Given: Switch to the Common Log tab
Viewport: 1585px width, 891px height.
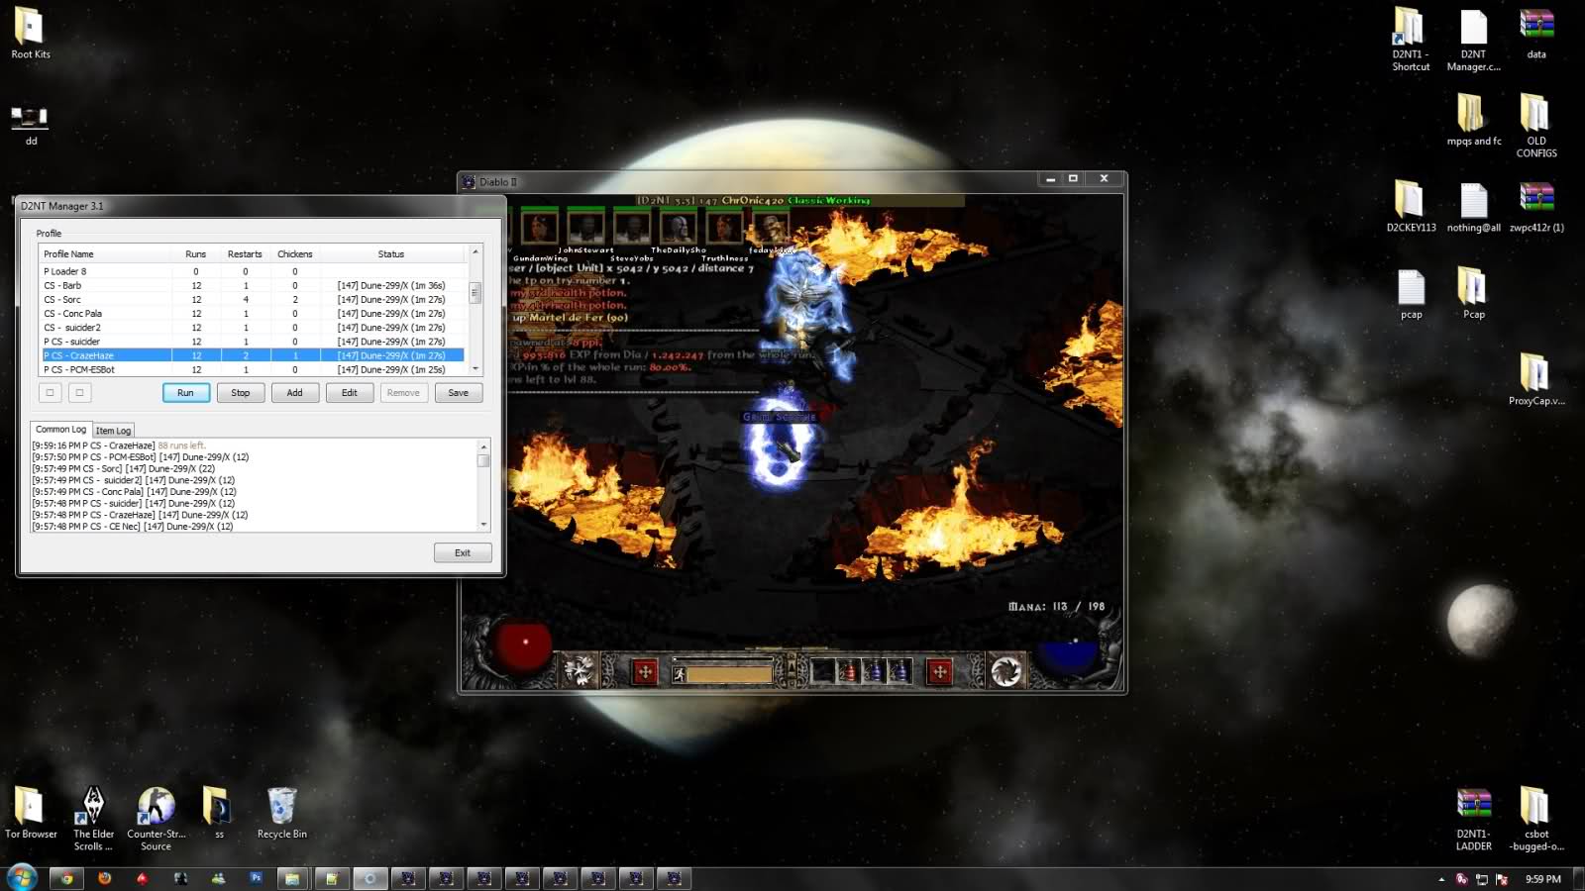Looking at the screenshot, I should (61, 430).
